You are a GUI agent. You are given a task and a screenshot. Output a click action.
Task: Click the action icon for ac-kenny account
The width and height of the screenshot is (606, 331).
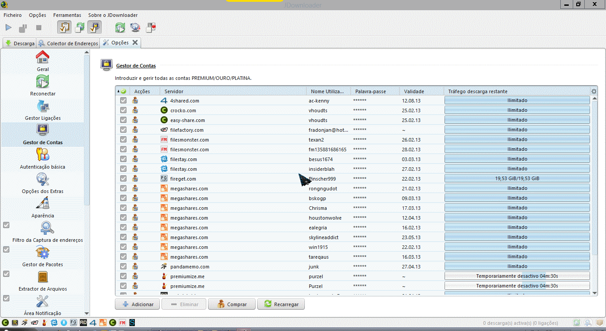pyautogui.click(x=135, y=101)
